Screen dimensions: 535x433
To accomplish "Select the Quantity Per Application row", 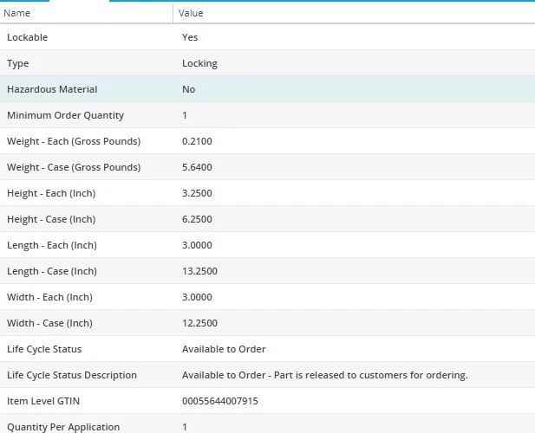I will [x=63, y=426].
